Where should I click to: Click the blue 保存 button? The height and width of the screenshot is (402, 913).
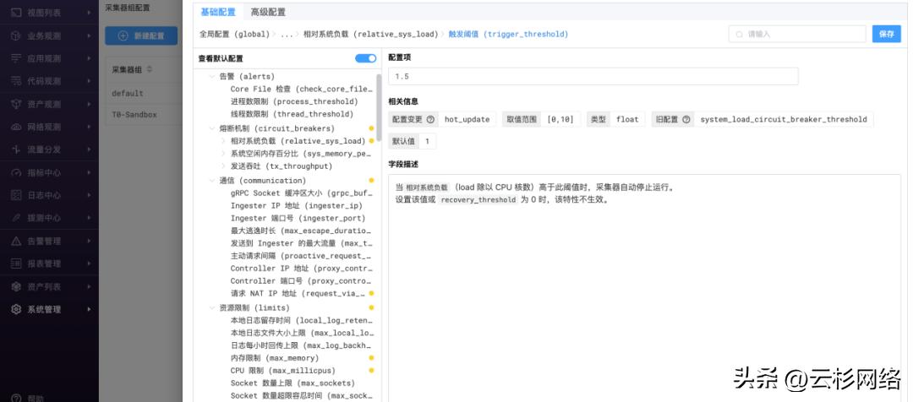(x=886, y=34)
